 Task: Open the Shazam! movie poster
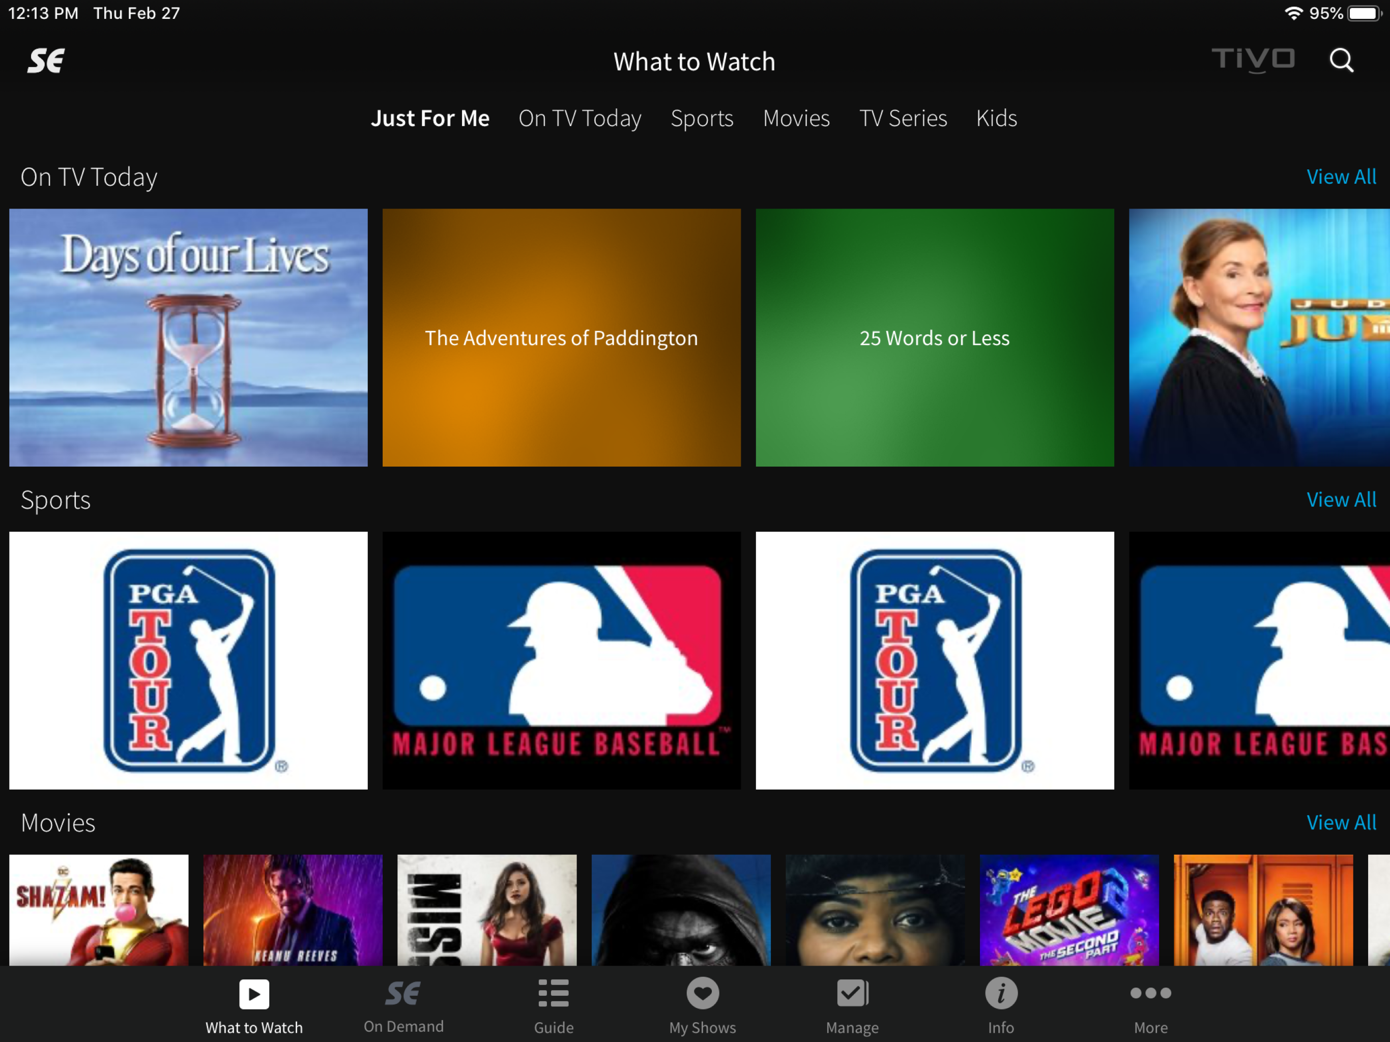tap(99, 910)
